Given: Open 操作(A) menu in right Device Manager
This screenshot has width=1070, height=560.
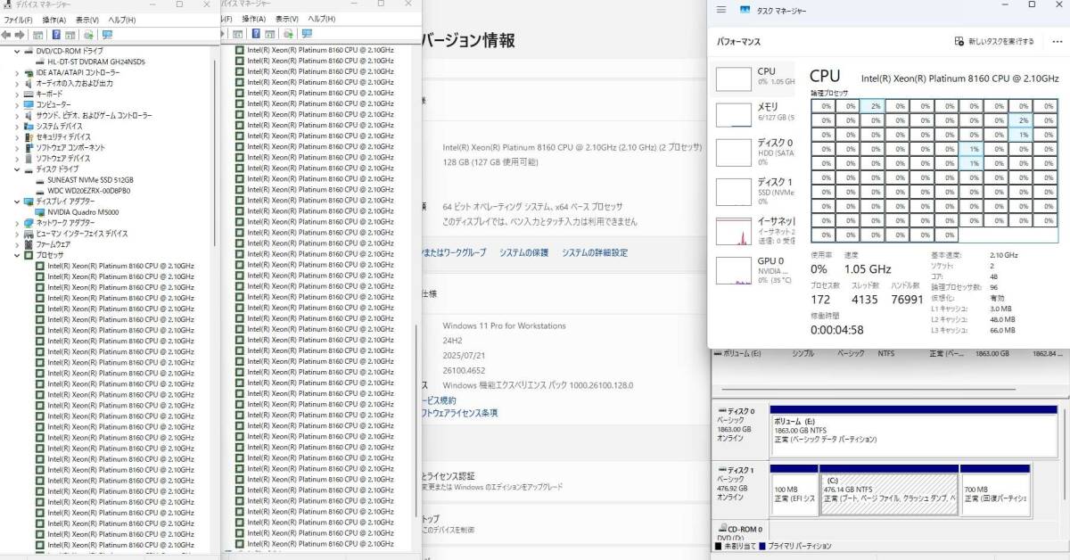Looking at the screenshot, I should pos(252,20).
